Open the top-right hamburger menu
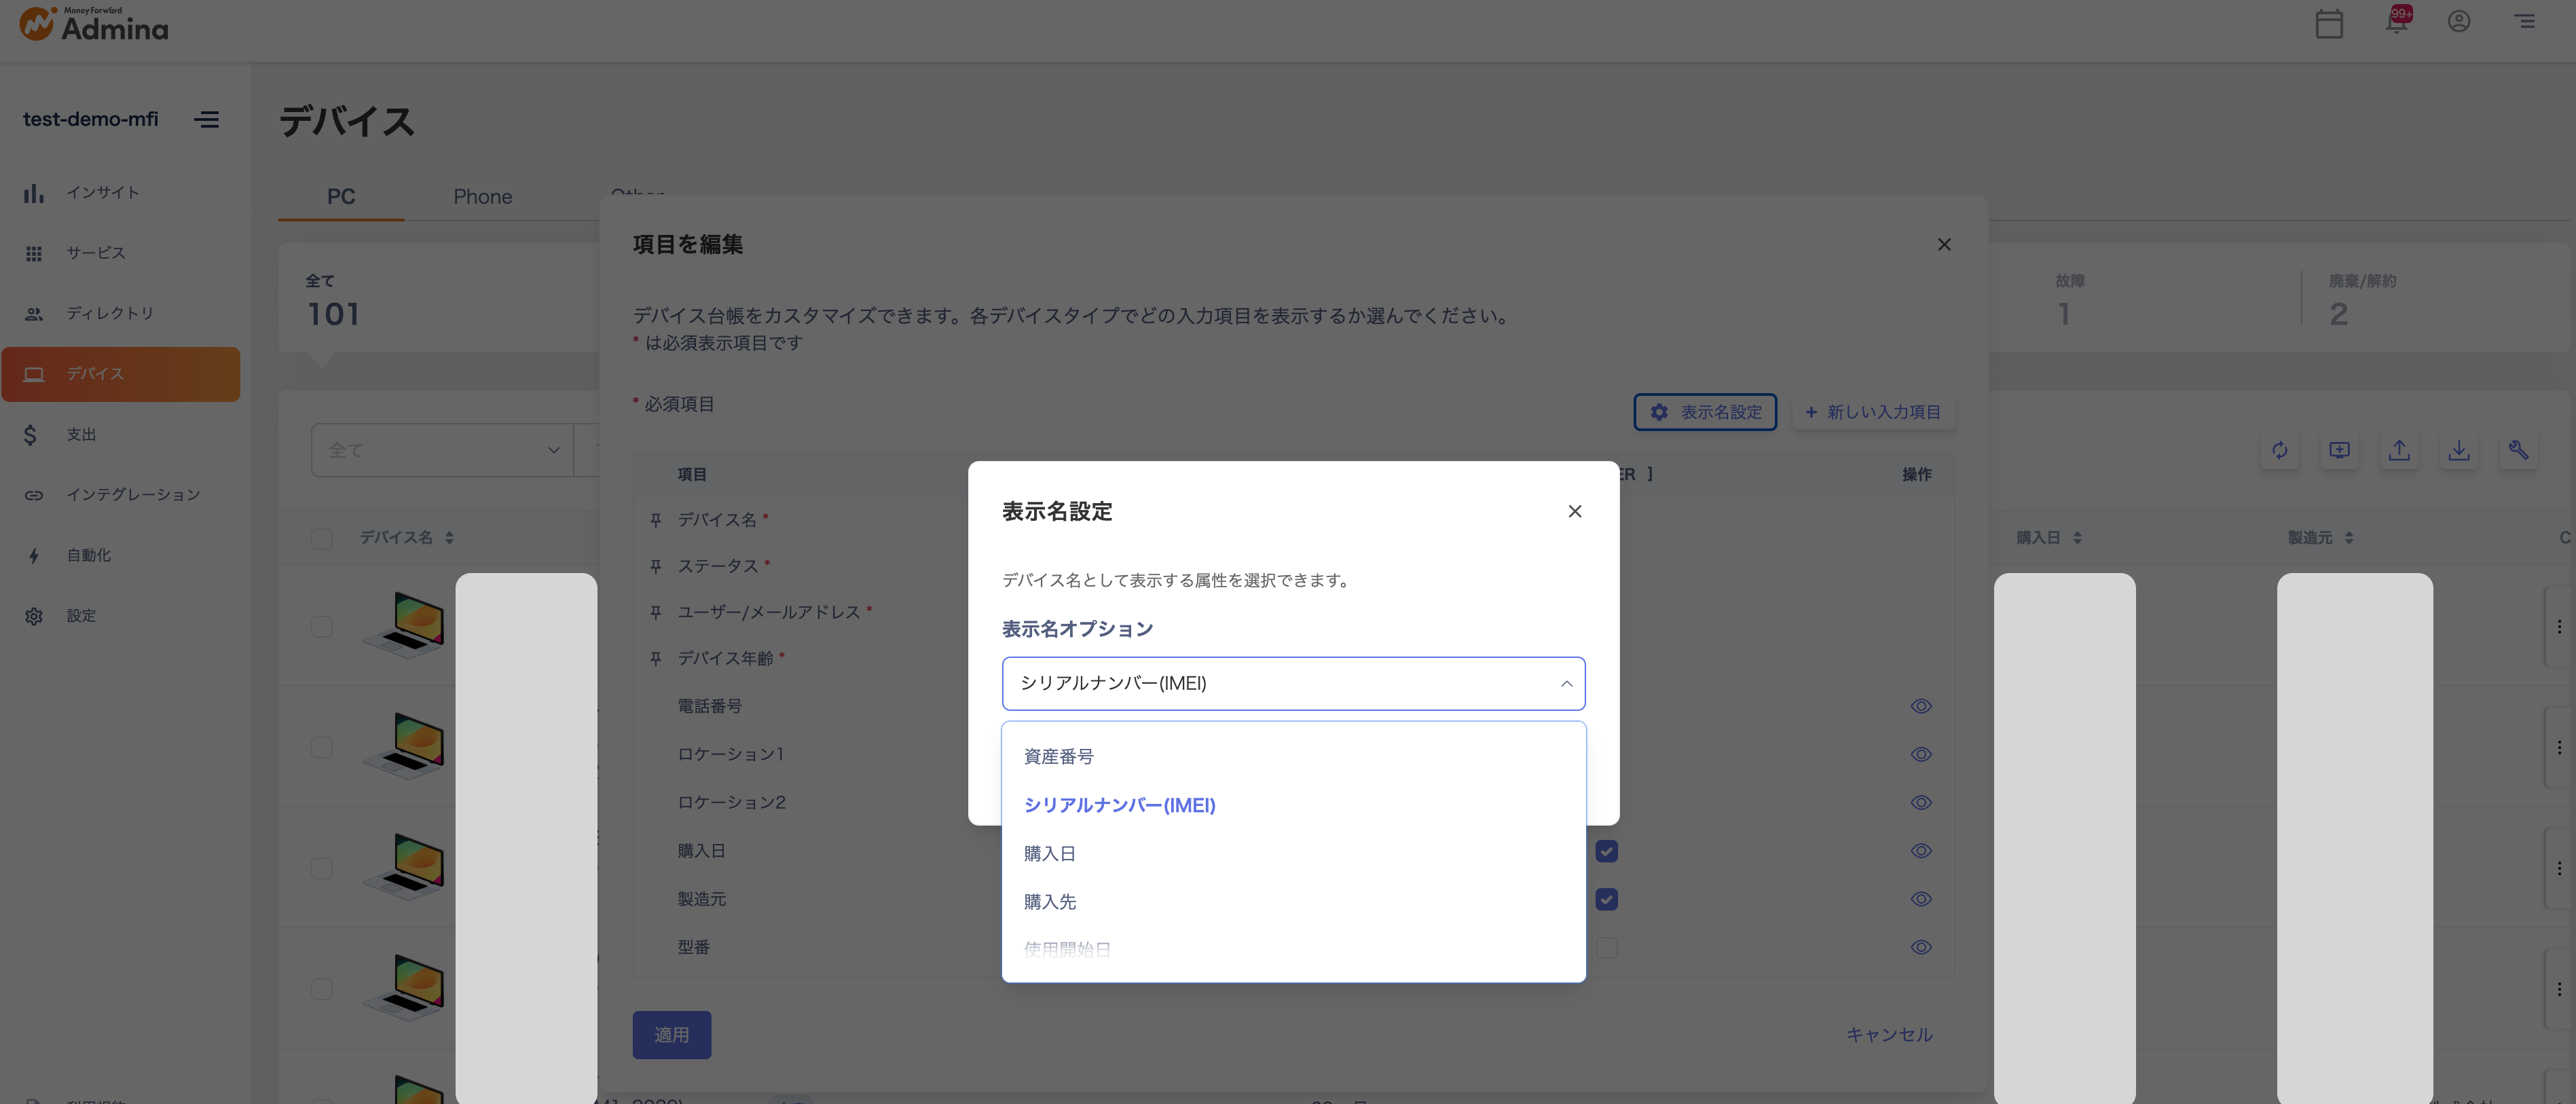Viewport: 2576px width, 1104px height. coord(2525,21)
